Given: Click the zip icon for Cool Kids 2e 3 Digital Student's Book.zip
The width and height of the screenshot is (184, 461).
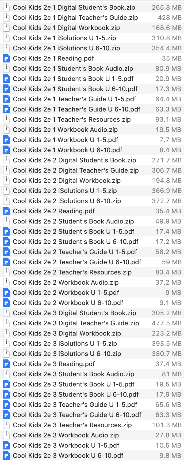Looking at the screenshot, I should tap(6, 313).
